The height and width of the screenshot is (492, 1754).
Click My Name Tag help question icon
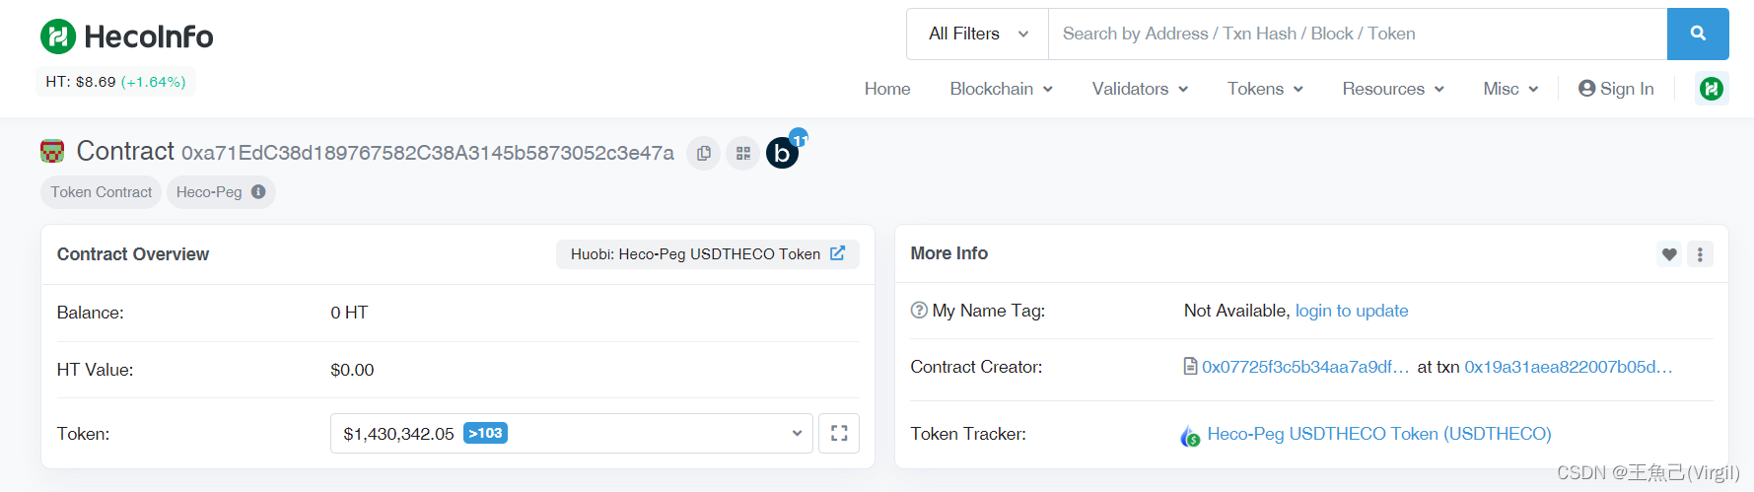[919, 310]
